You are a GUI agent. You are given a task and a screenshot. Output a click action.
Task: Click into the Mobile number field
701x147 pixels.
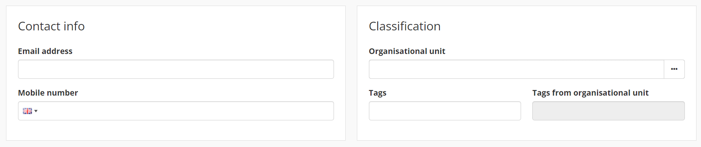pyautogui.click(x=186, y=111)
